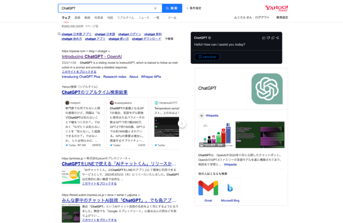343x223 pixels.
Task: Click the kuaseyakans user avatar
Action: 112,103
